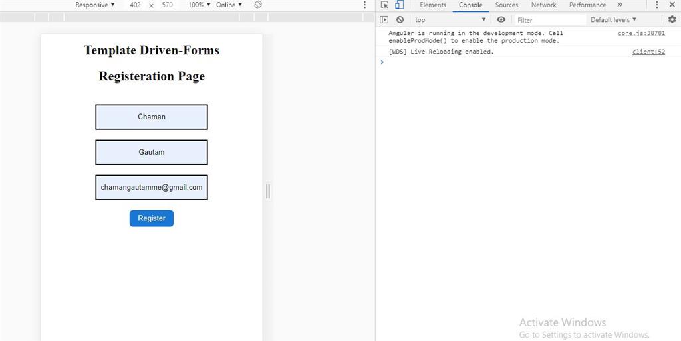Image resolution: width=681 pixels, height=341 pixels.
Task: Open device toolbar more options menu
Action: click(x=365, y=5)
